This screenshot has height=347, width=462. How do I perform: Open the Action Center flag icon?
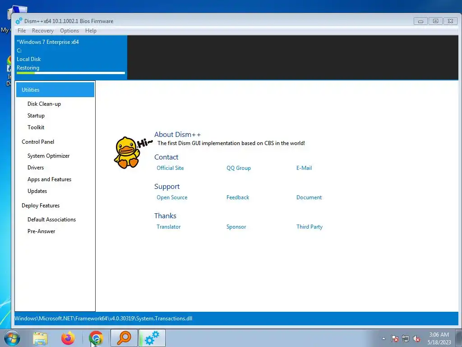click(x=395, y=338)
